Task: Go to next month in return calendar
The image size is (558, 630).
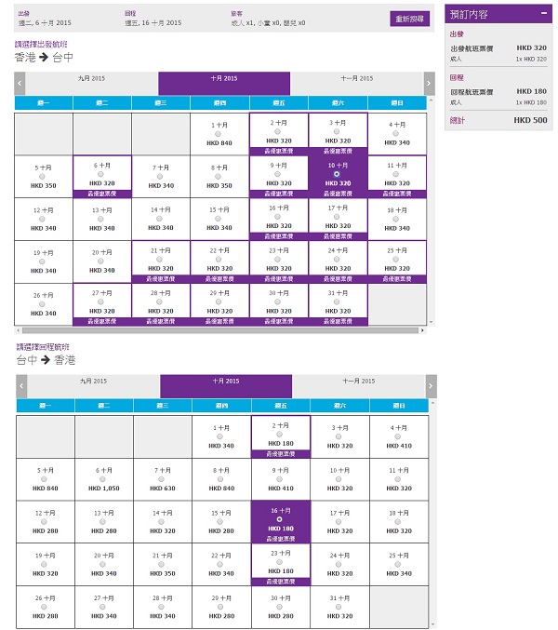Action: 431,386
